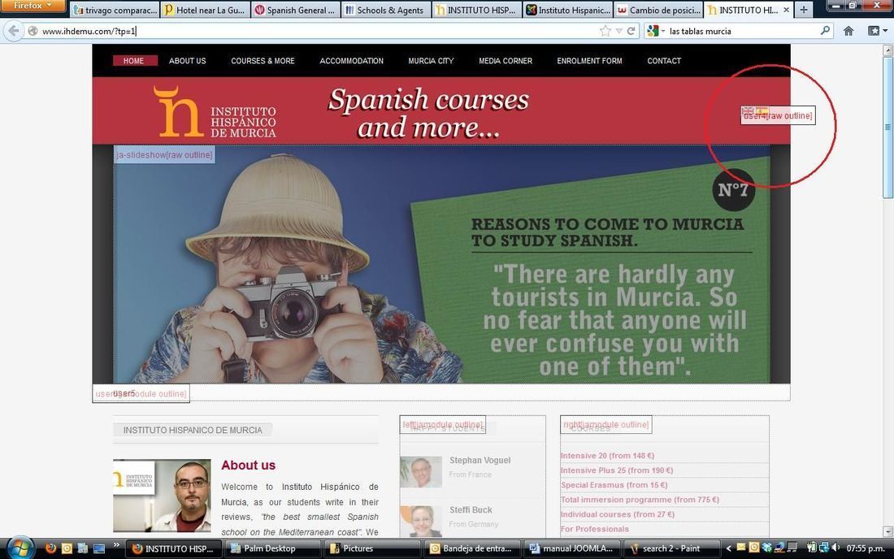Open the ABOUT US menu item
The height and width of the screenshot is (559, 894).
coord(187,61)
